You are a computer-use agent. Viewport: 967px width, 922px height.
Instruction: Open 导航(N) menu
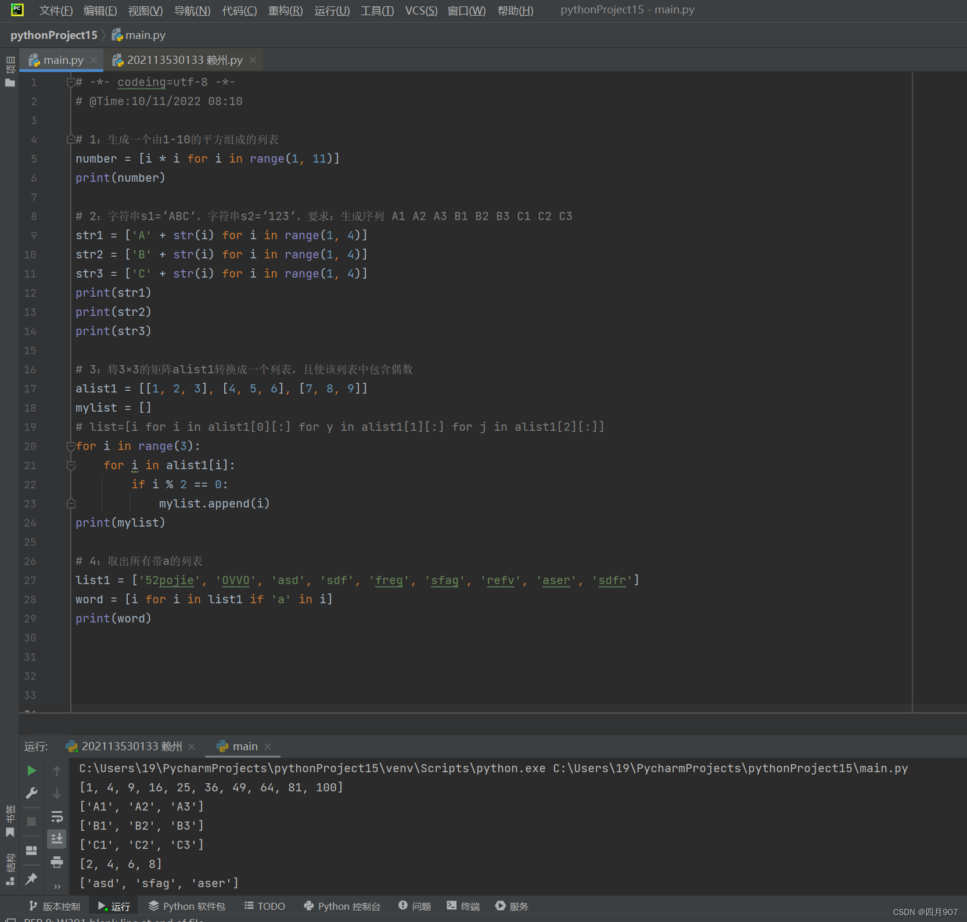click(192, 11)
